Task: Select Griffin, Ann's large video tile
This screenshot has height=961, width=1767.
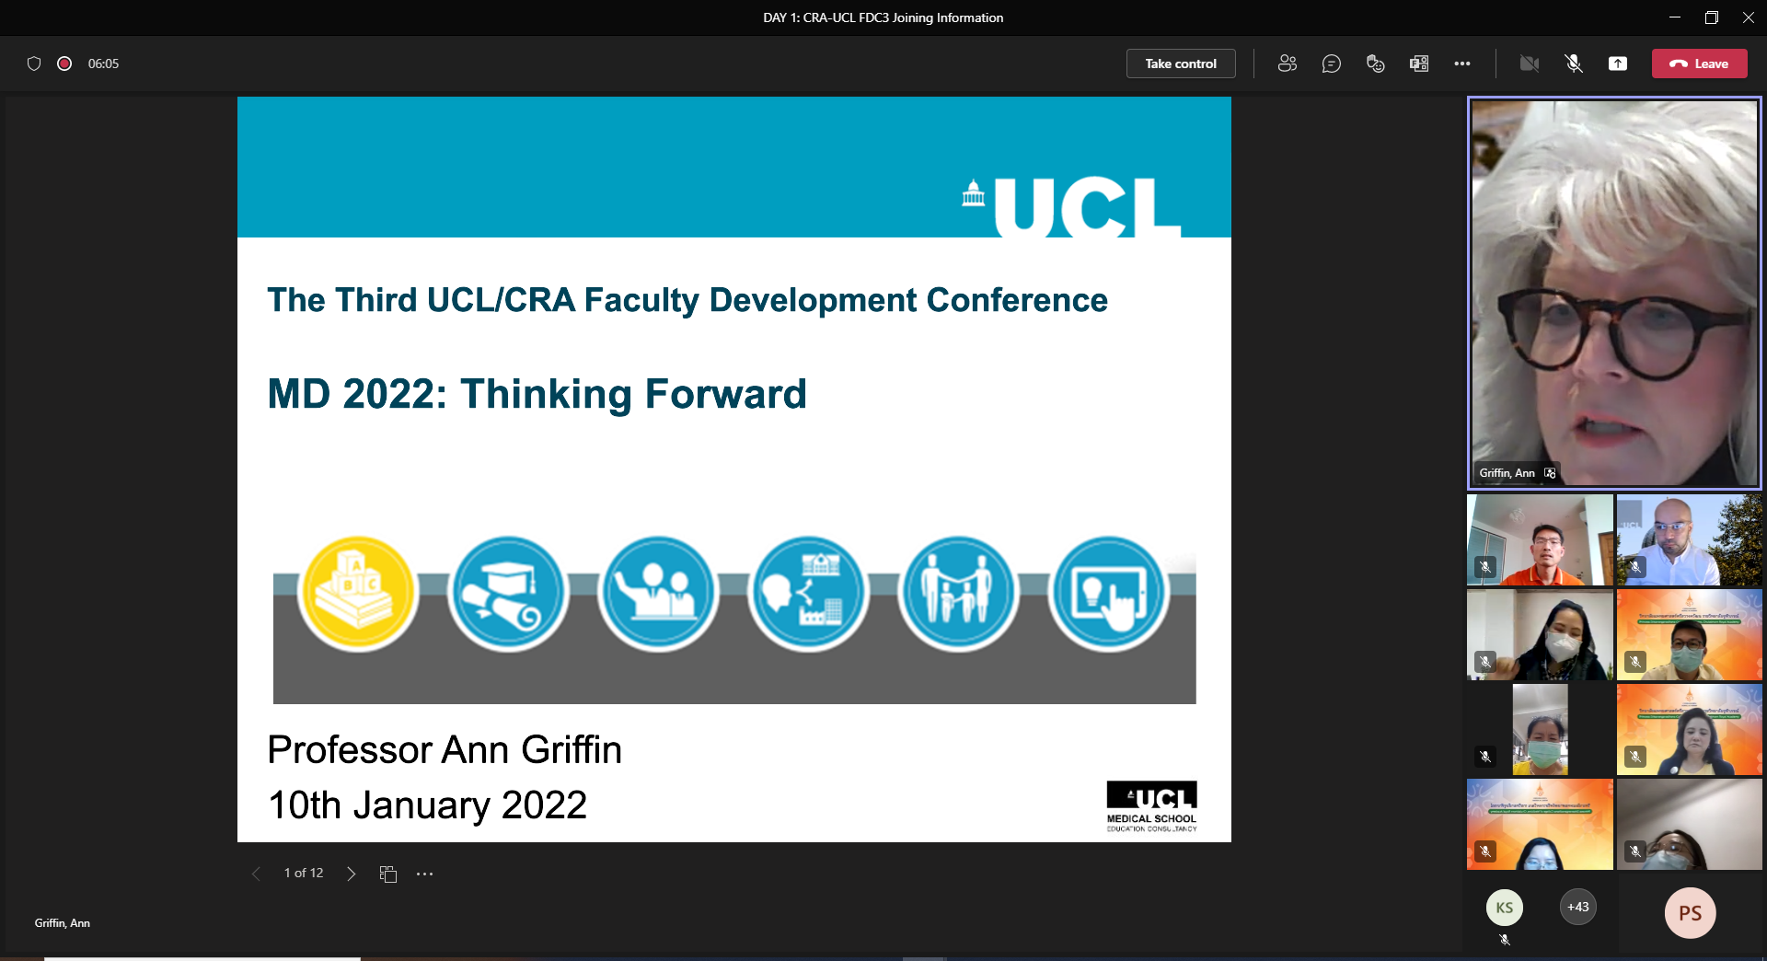Action: (1614, 293)
